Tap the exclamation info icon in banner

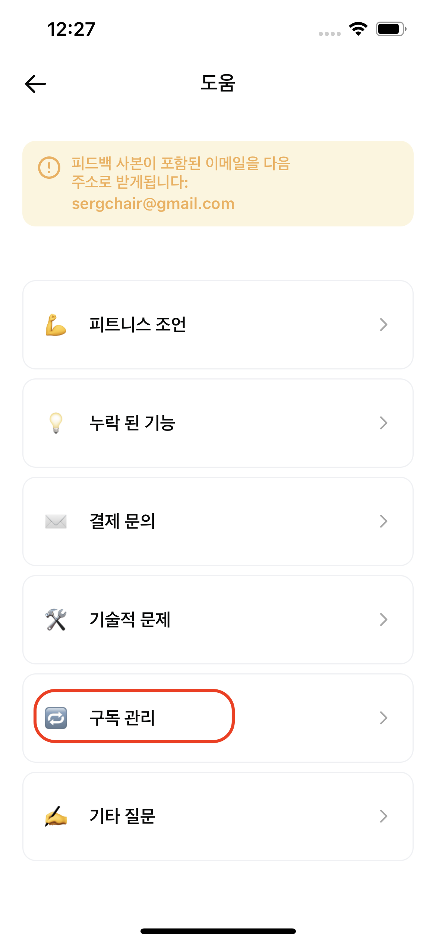pos(49,168)
